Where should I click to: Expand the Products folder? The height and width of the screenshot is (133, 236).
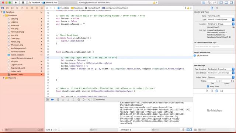point(4,78)
